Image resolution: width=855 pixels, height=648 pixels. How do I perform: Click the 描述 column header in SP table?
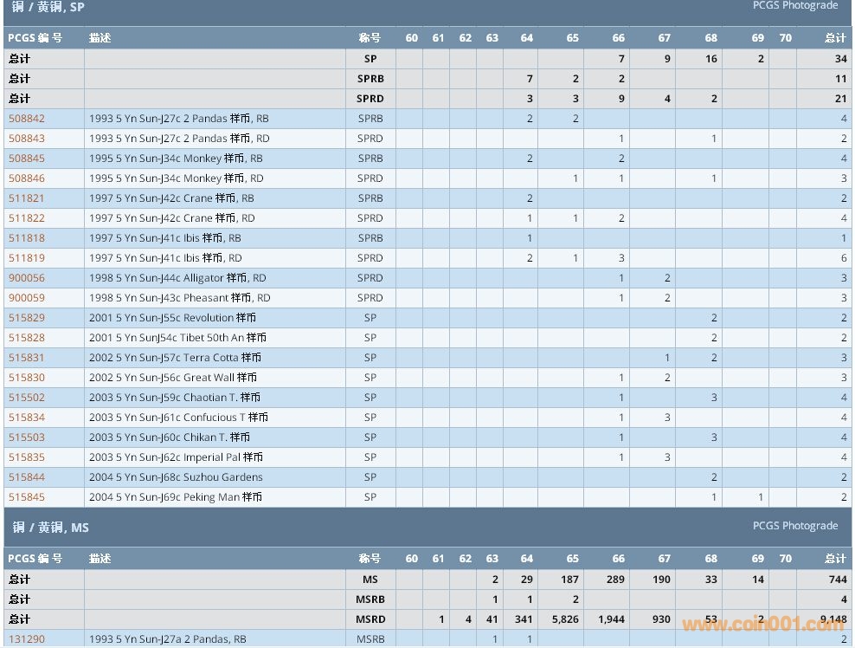pos(100,38)
